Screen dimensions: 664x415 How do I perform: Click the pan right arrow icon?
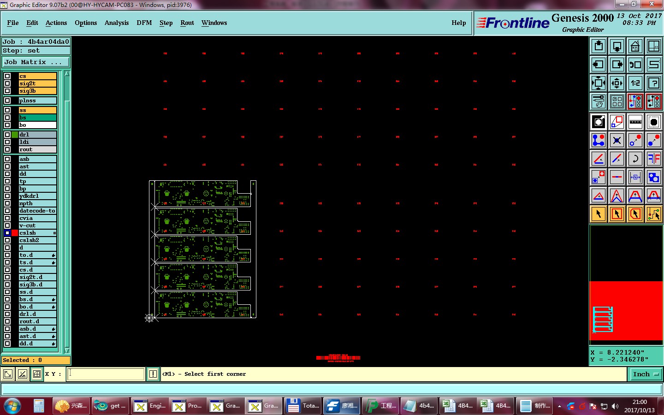click(x=617, y=65)
